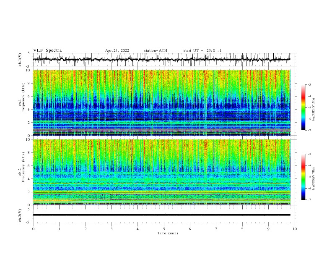Click the time axis tick label '3'
The image size is (332, 257).
(112, 229)
